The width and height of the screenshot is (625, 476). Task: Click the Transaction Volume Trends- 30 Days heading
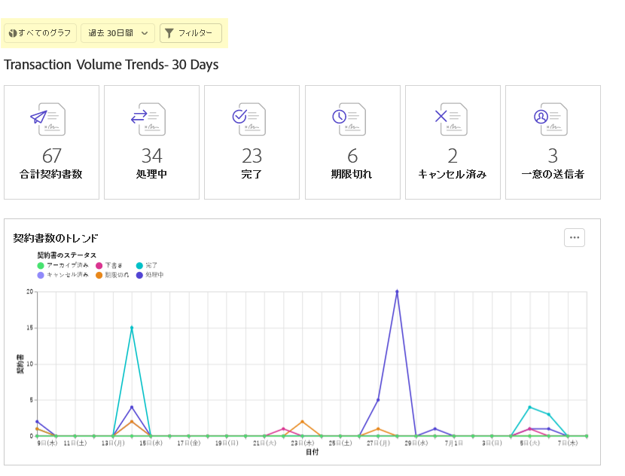(111, 65)
